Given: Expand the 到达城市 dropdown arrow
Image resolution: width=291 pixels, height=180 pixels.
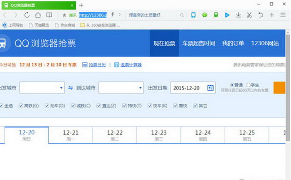Looking at the screenshot, I should 141,88.
